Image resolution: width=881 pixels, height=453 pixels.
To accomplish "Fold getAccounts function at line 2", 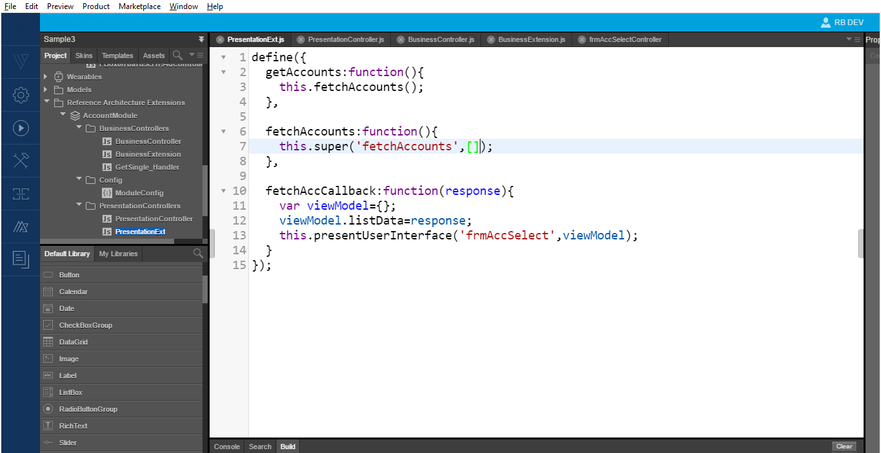I will pos(223,72).
